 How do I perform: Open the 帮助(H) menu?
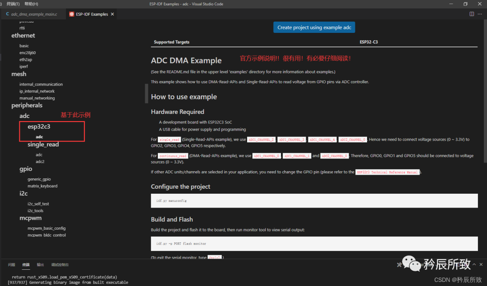31,4
